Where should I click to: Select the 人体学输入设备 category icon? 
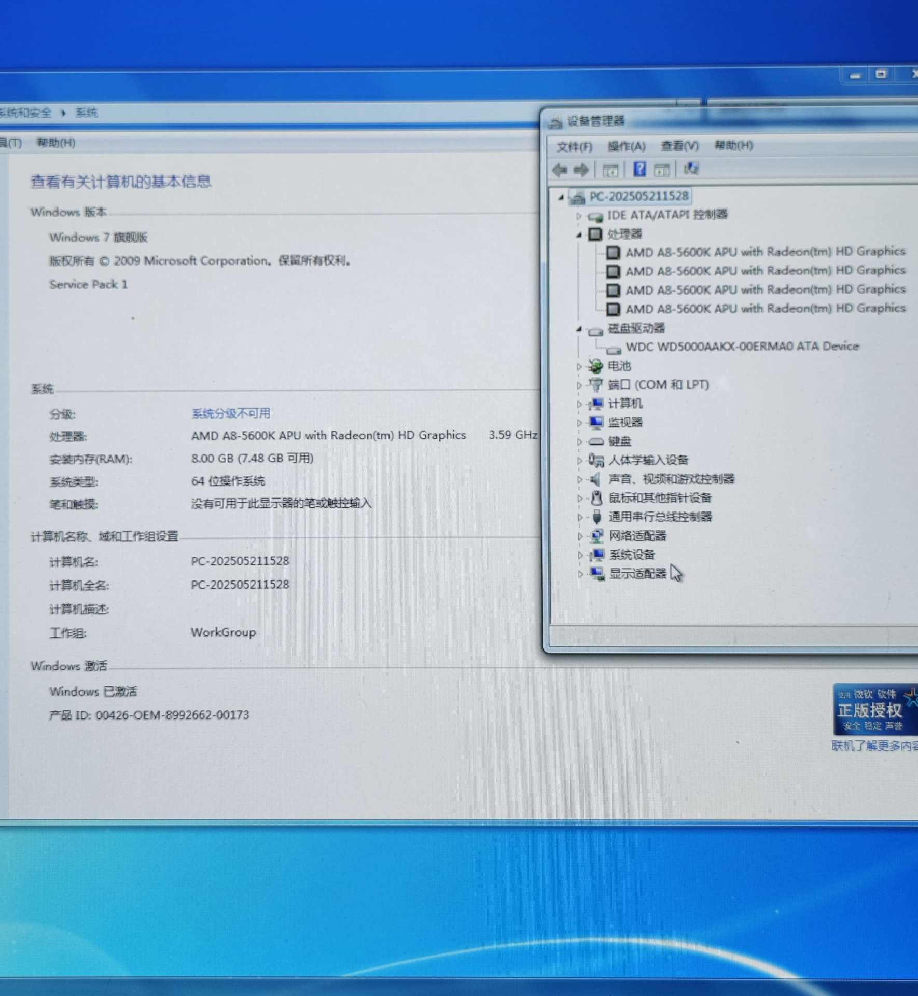596,460
